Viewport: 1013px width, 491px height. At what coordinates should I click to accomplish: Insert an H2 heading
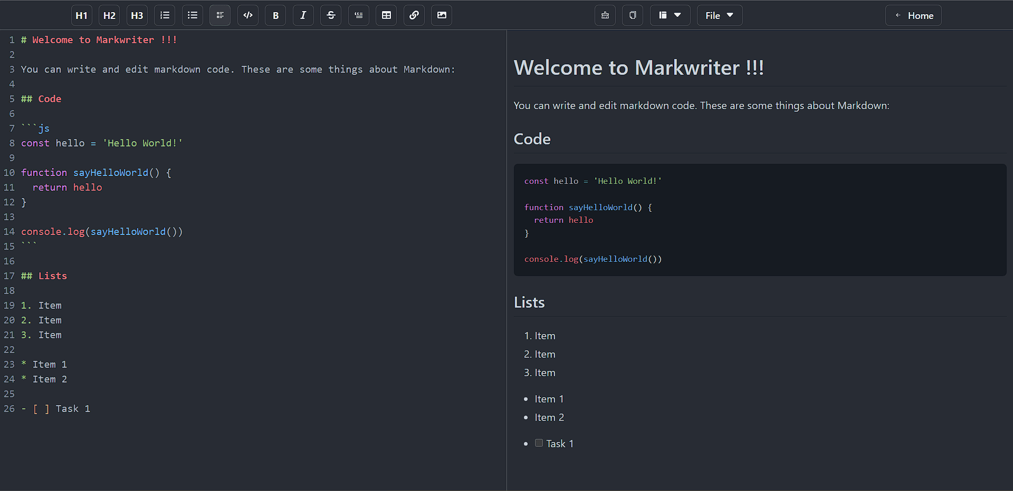[x=109, y=15]
